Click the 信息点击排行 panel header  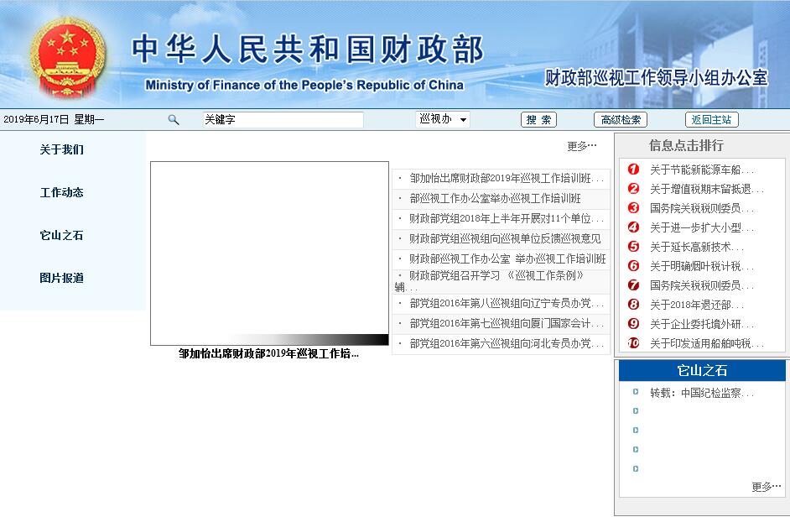pos(686,146)
